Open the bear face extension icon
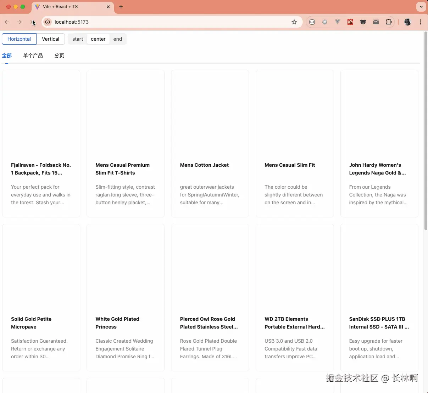This screenshot has width=428, height=393. point(363,22)
